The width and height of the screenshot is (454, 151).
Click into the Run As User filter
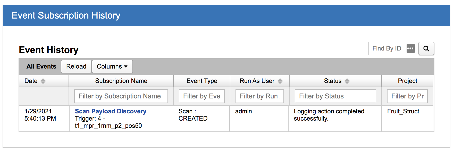tap(259, 96)
